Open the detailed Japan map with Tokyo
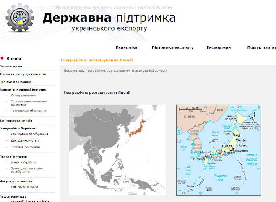This screenshot has width=276, height=202. (x=219, y=150)
